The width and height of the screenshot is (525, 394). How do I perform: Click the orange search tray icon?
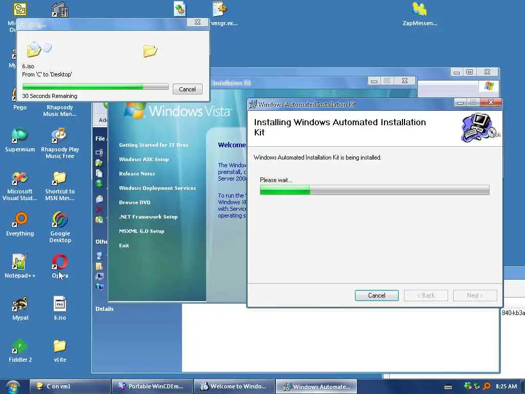487,386
